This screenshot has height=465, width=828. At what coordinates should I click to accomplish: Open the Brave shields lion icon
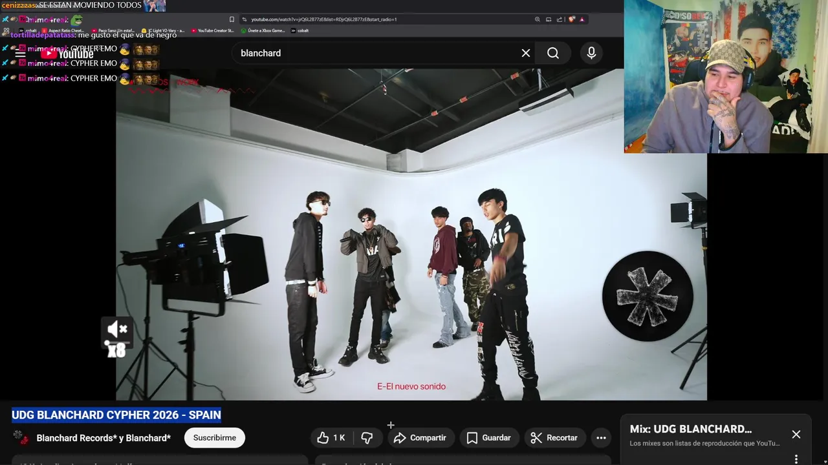click(571, 19)
